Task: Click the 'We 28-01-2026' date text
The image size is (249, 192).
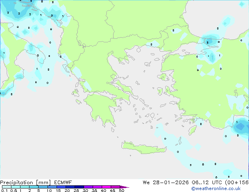Action: pos(166,183)
